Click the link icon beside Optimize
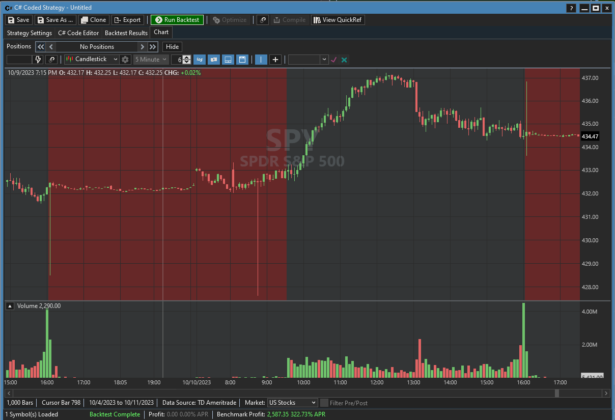Viewport: 615px width, 420px height. [263, 20]
